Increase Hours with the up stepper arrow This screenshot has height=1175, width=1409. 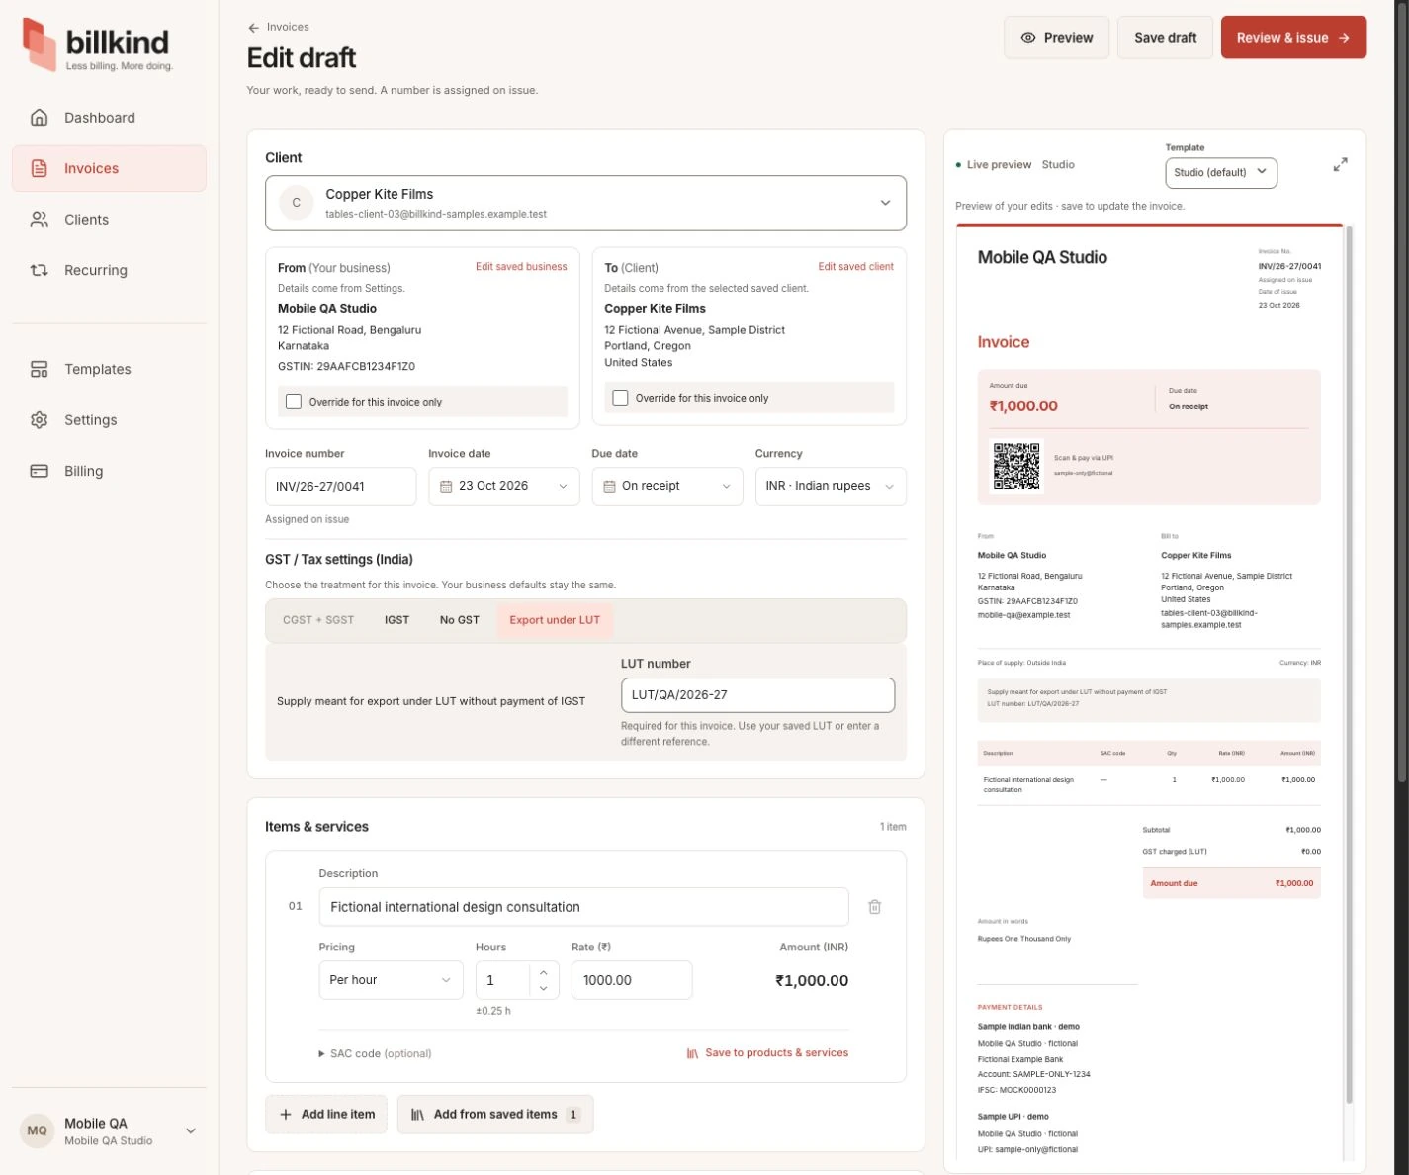(x=543, y=972)
